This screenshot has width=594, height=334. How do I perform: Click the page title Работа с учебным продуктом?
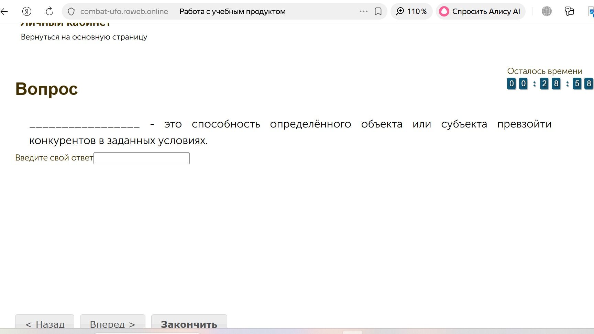232,12
